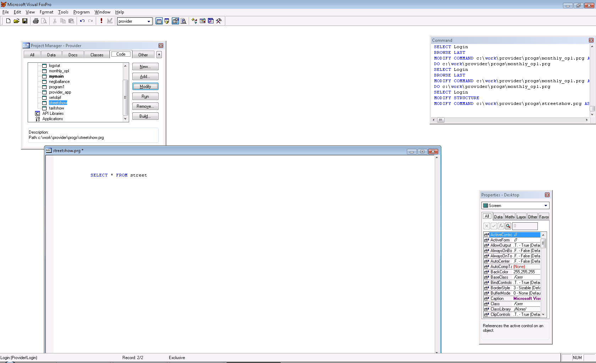Toggle the Properties Window toolbar button
This screenshot has height=363, width=596.
coord(175,21)
